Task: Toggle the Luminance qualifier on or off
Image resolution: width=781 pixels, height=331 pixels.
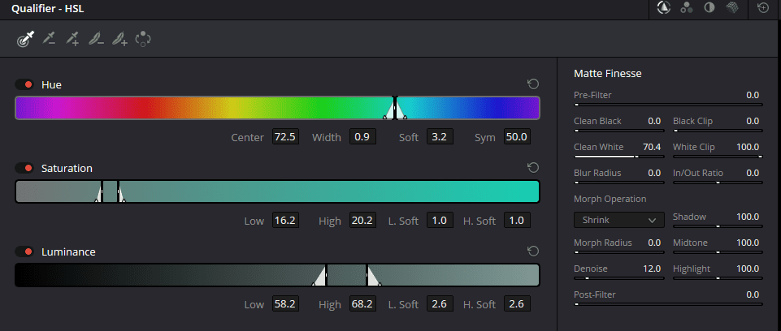Action: (24, 251)
